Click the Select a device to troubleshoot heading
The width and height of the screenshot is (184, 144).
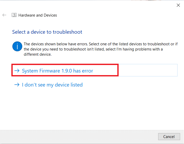point(47,32)
